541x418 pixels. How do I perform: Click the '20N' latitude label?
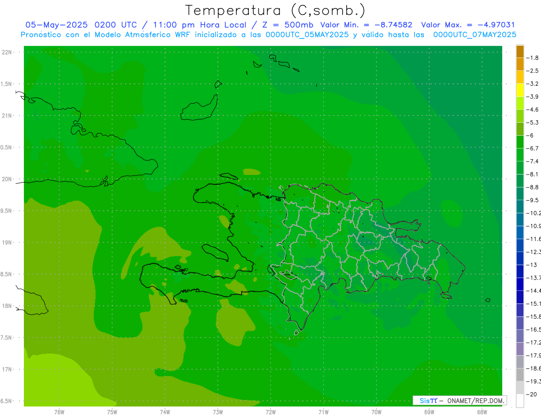(7, 179)
